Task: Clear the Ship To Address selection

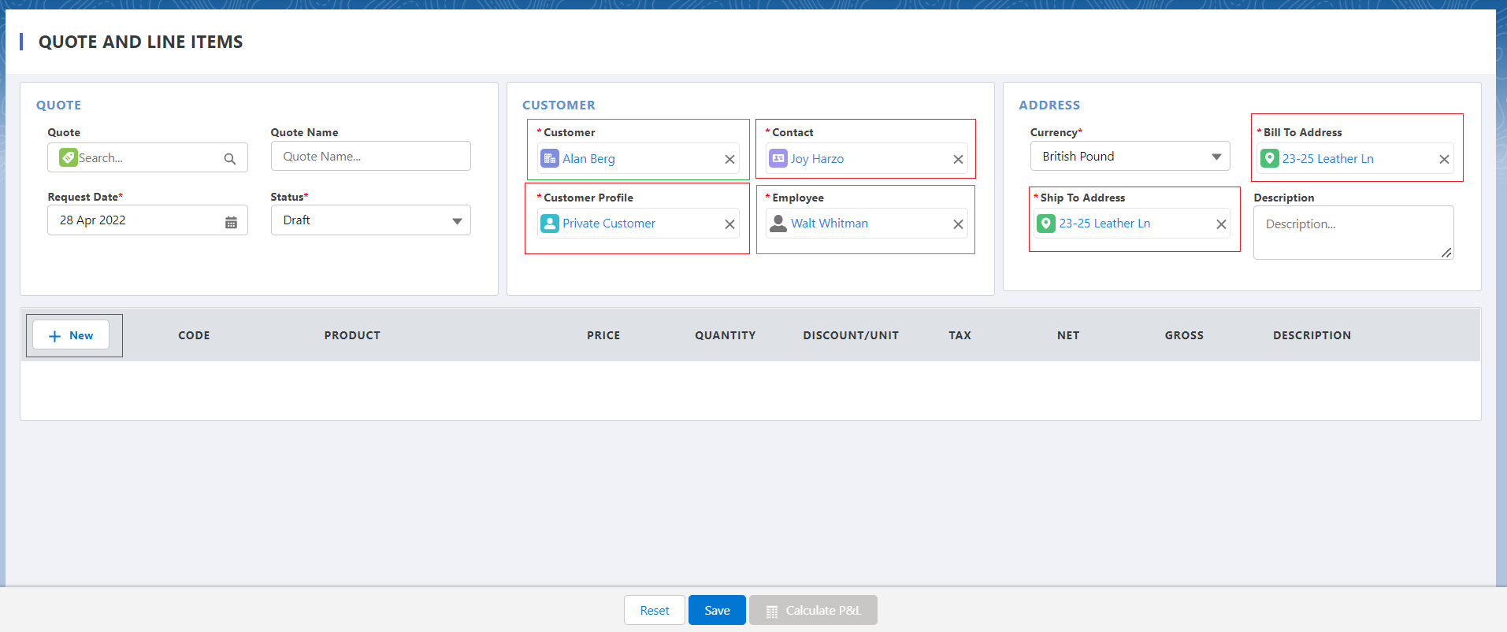Action: [1221, 224]
